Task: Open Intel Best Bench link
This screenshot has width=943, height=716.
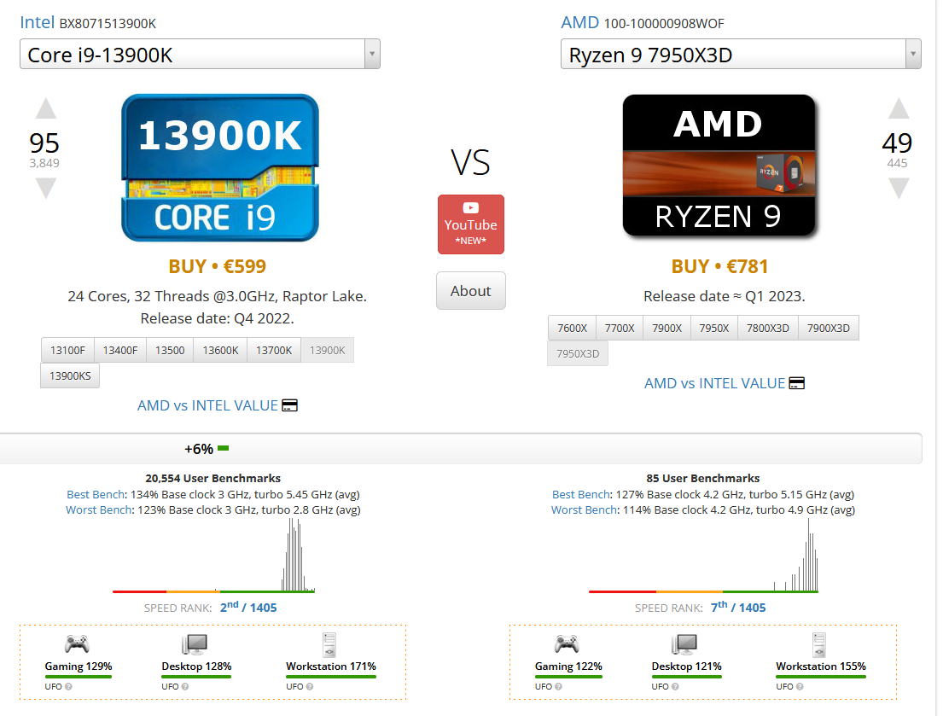Action: pyautogui.click(x=96, y=495)
